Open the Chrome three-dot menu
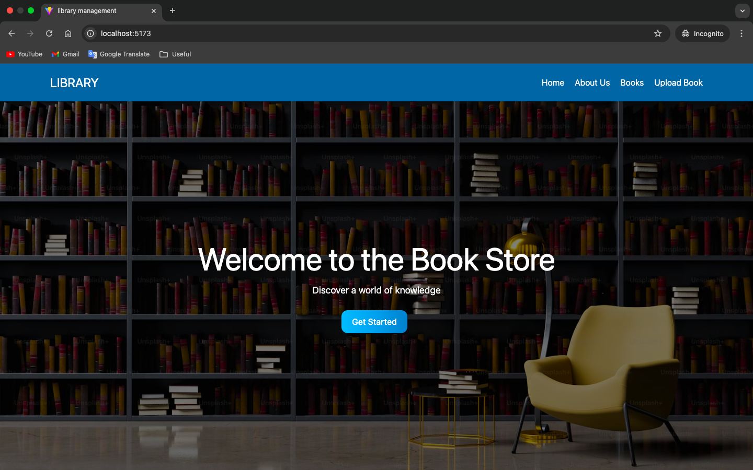Viewport: 753px width, 470px height. pyautogui.click(x=741, y=33)
